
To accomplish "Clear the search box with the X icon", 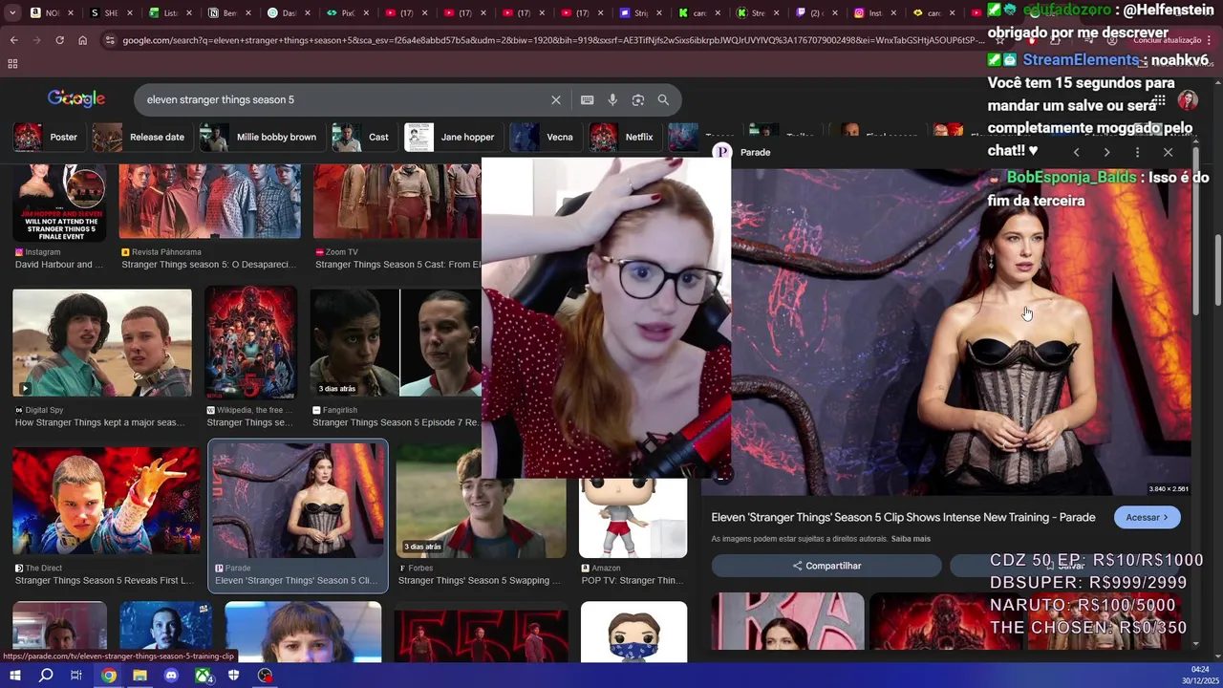I will pyautogui.click(x=556, y=99).
